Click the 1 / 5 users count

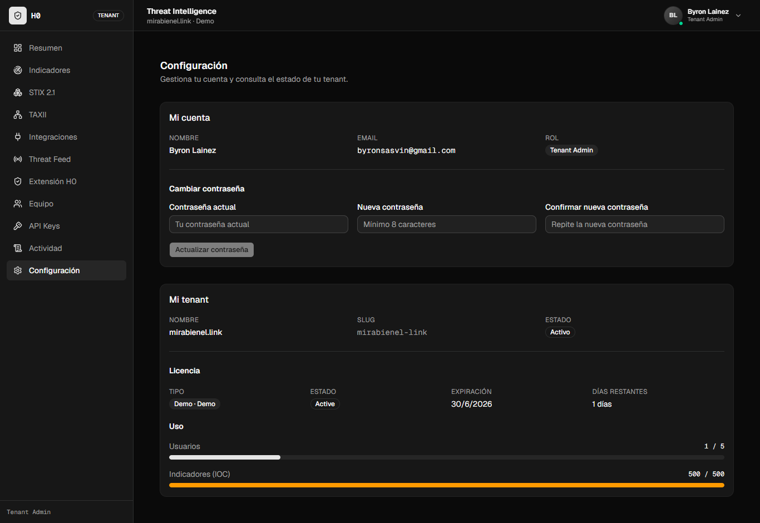click(x=714, y=446)
